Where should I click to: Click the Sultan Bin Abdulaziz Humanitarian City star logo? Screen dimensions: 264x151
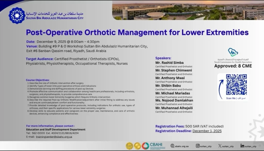tap(17, 15)
